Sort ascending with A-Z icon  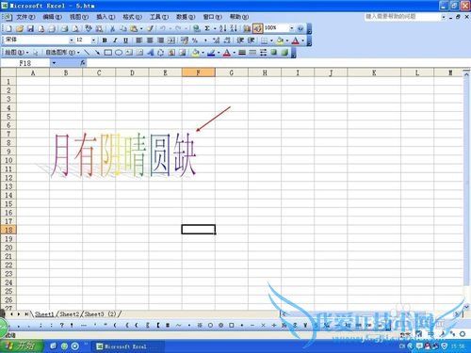point(223,28)
